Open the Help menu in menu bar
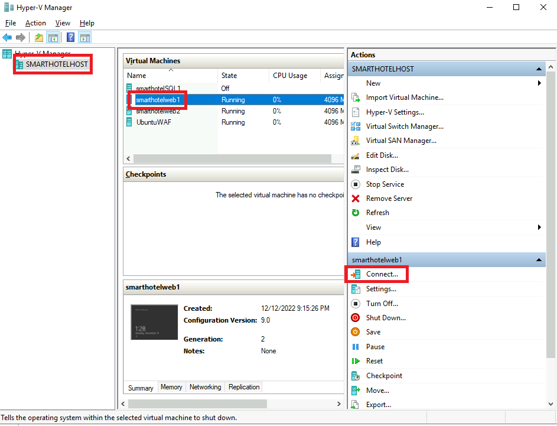 [x=87, y=23]
